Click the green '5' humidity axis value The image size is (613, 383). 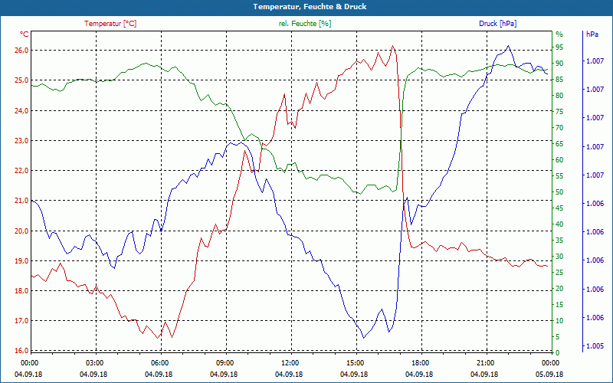558,337
